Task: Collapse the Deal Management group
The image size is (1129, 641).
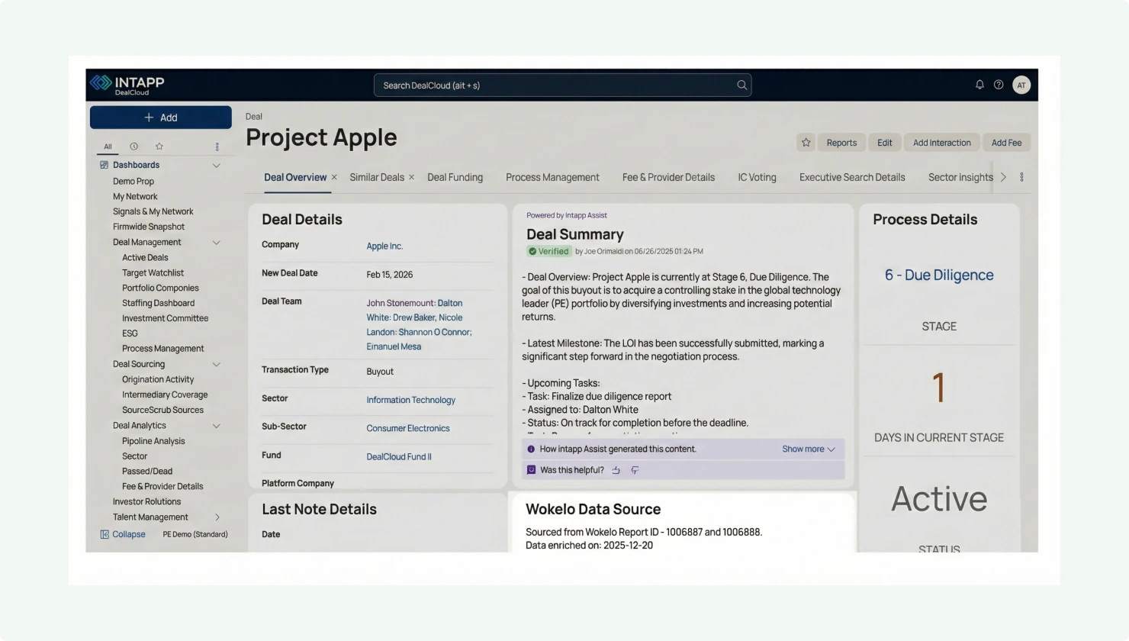Action: 216,243
